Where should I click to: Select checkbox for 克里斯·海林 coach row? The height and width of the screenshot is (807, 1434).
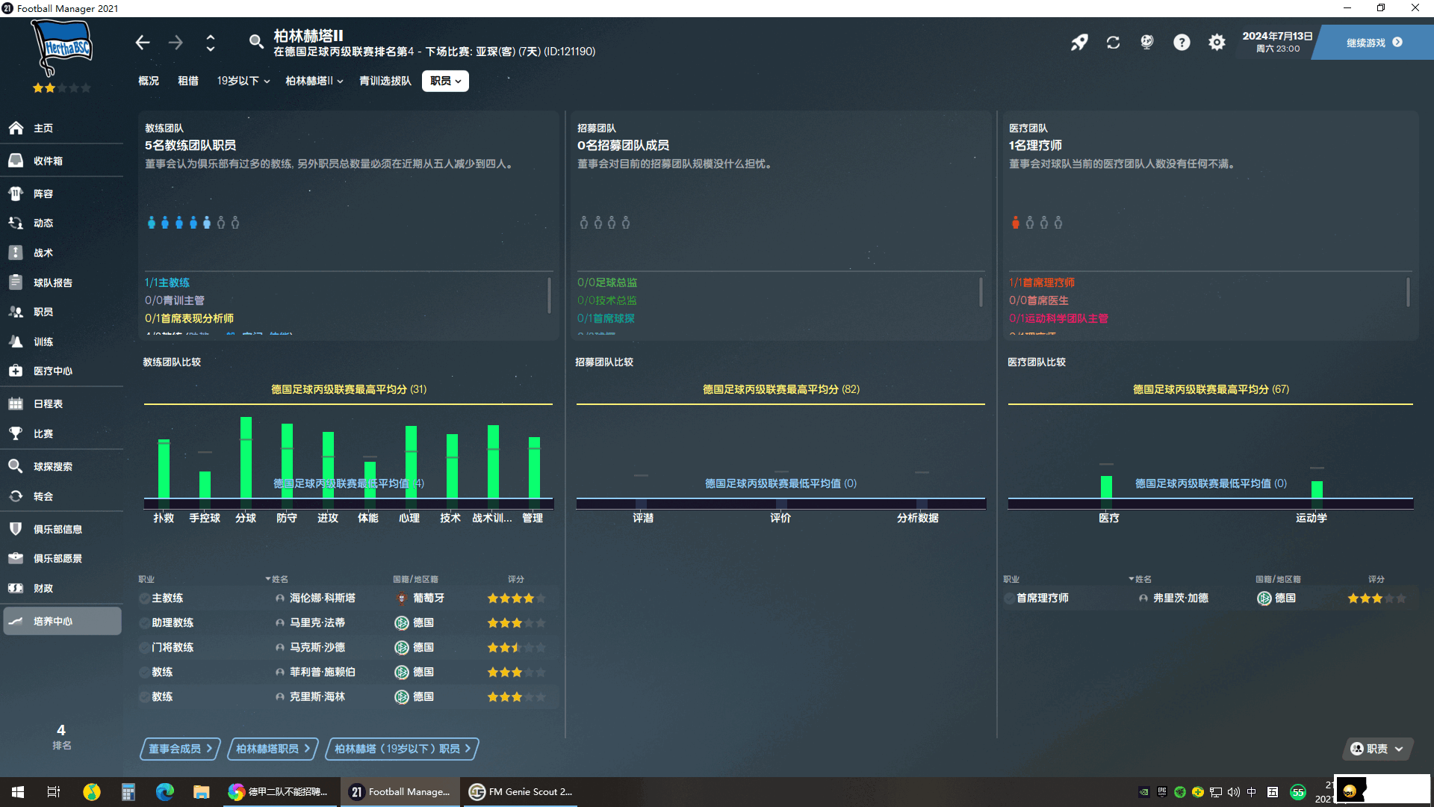[x=144, y=697]
